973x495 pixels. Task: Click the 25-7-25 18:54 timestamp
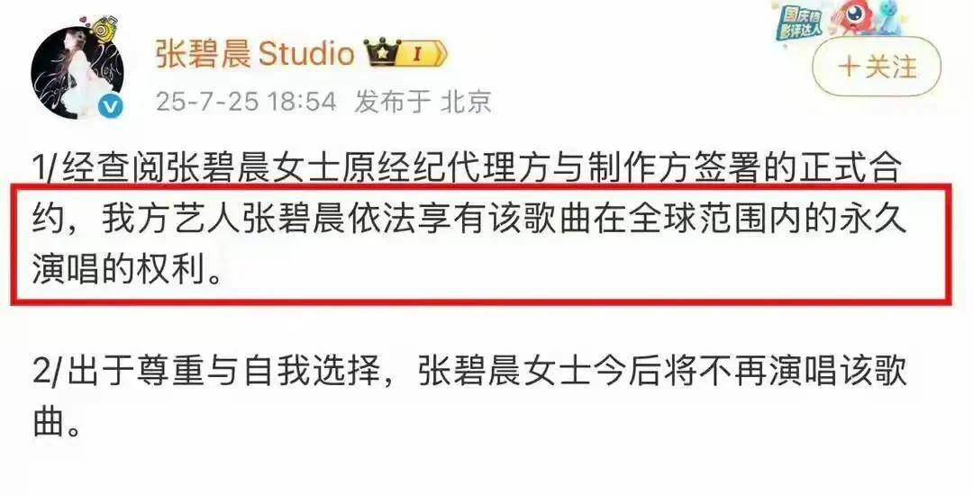(x=246, y=101)
